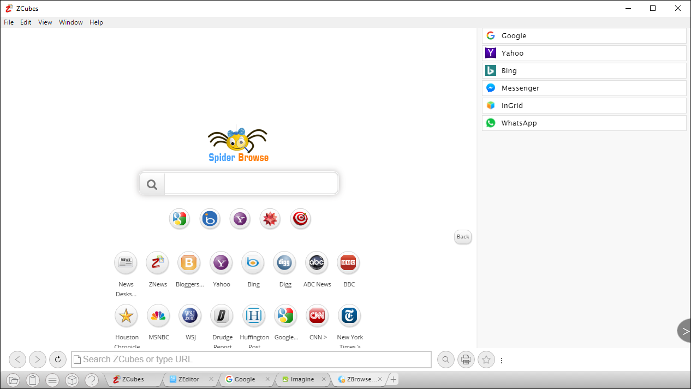Click the Back button

pyautogui.click(x=463, y=237)
